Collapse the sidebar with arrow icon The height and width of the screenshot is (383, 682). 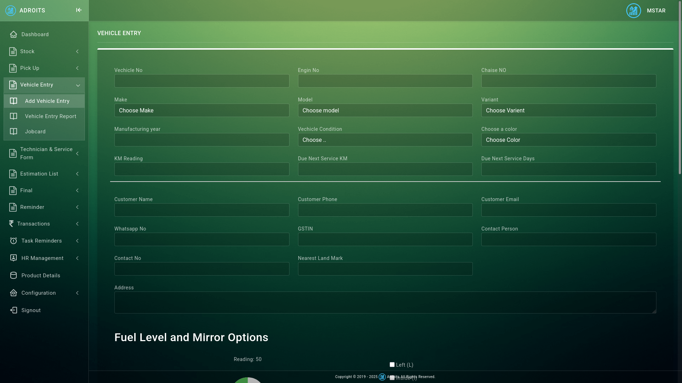[x=79, y=10]
